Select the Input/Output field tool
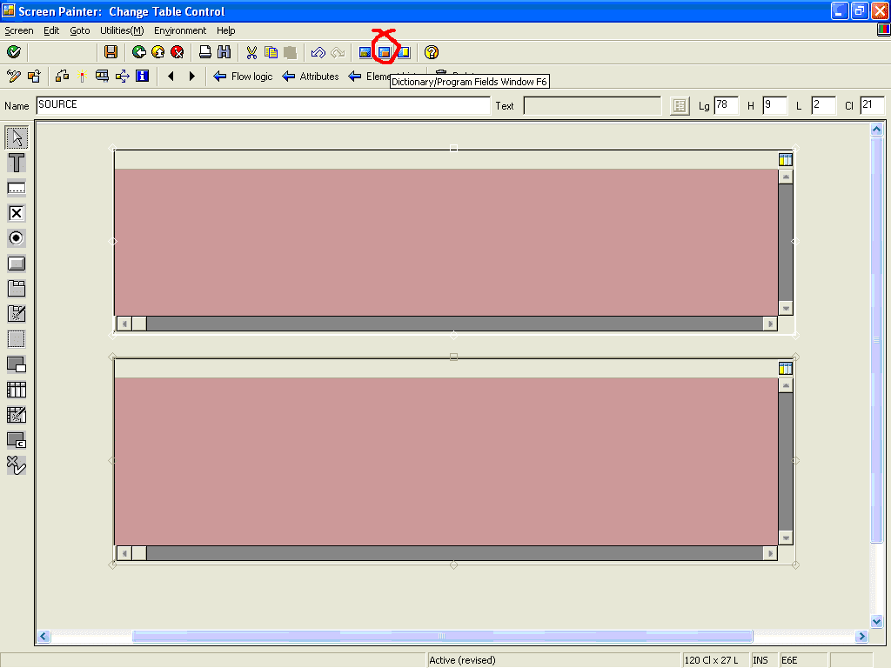Viewport: 891px width, 668px height. point(16,187)
